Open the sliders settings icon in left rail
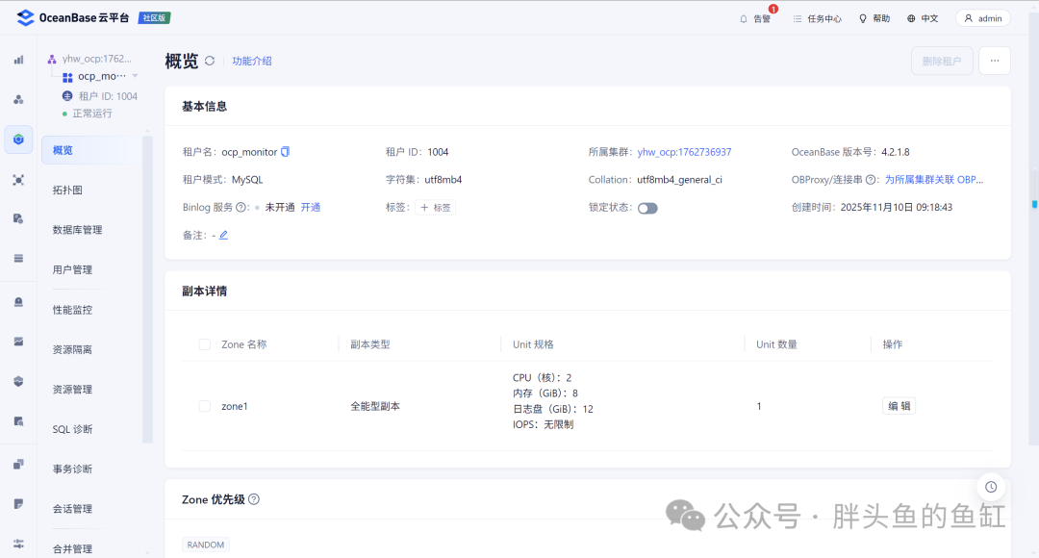 coord(18,544)
